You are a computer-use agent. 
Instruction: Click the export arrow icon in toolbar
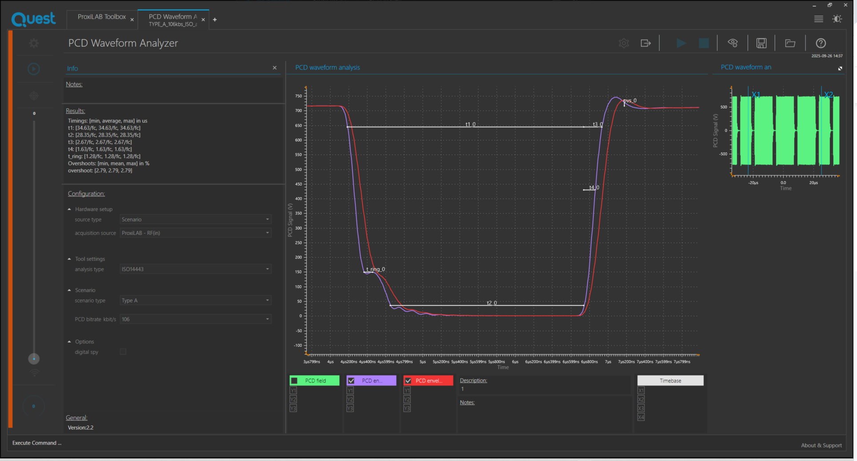point(645,43)
